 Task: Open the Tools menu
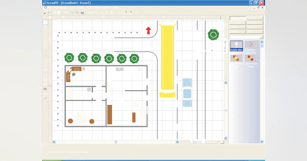coord(90,8)
